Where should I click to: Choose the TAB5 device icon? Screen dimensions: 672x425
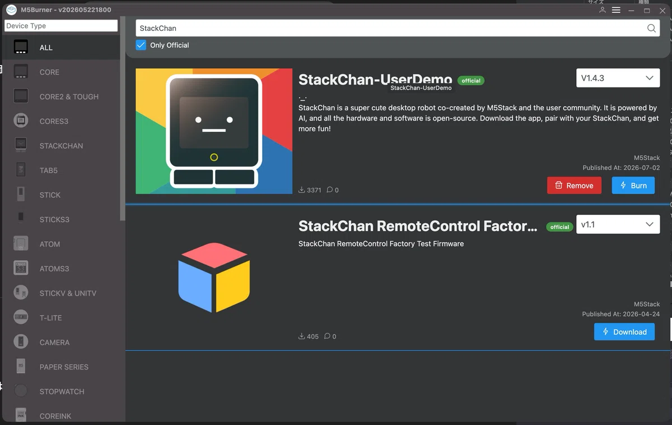[x=21, y=170]
